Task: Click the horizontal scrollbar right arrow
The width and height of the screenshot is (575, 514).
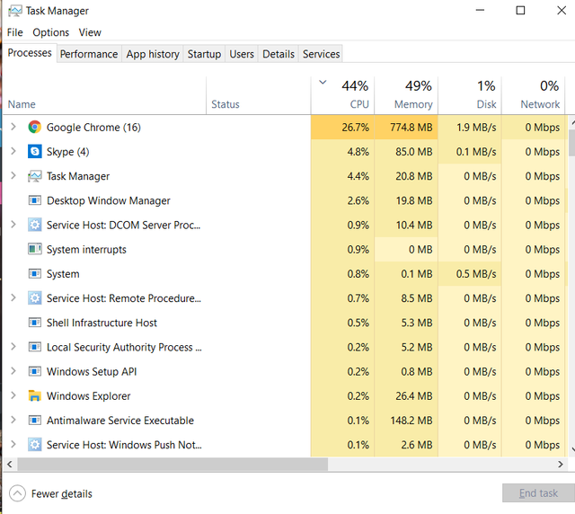Action: point(560,465)
